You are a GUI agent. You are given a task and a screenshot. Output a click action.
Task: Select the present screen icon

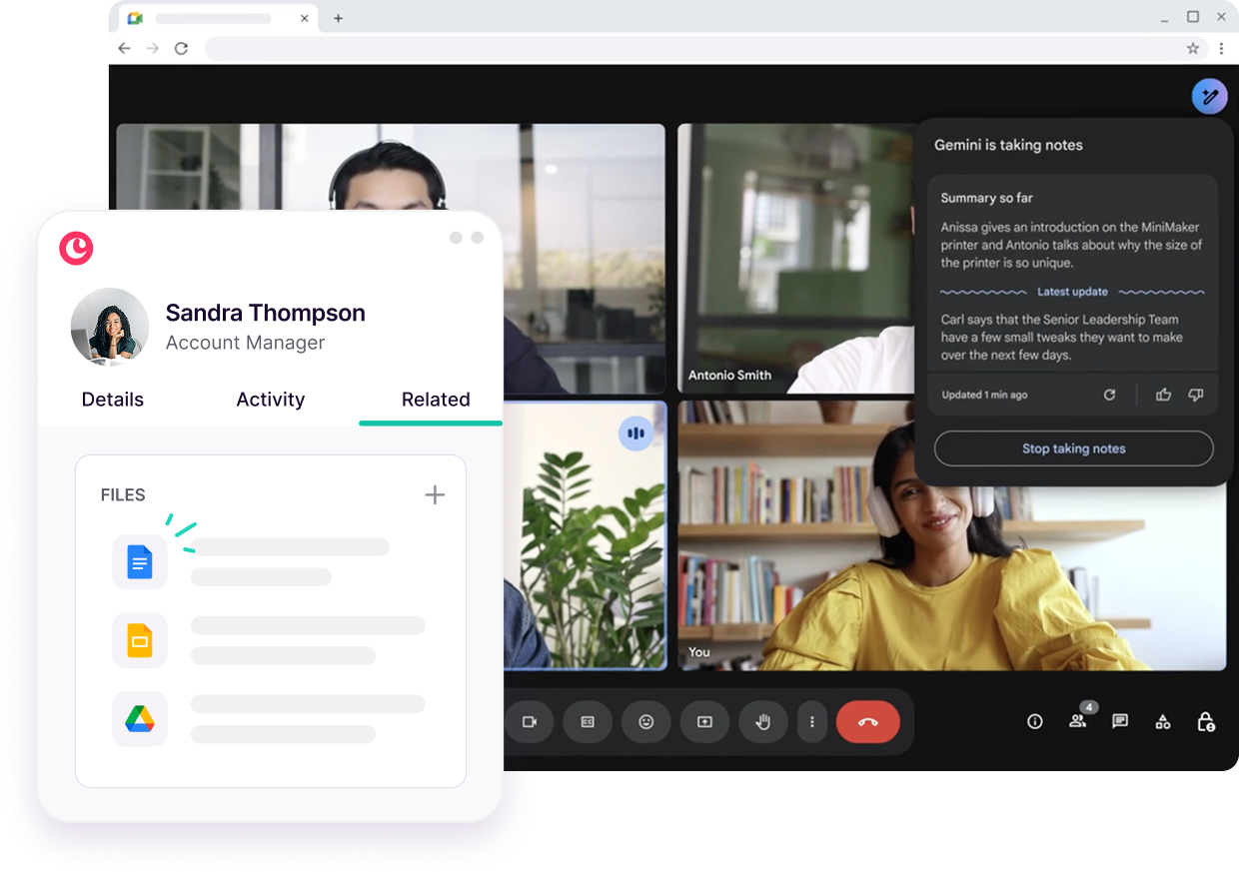pos(704,721)
